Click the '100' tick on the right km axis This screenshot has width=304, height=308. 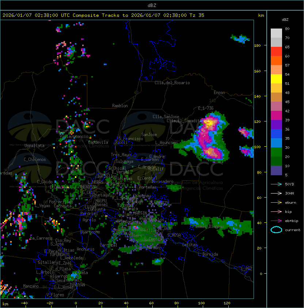coord(257,147)
